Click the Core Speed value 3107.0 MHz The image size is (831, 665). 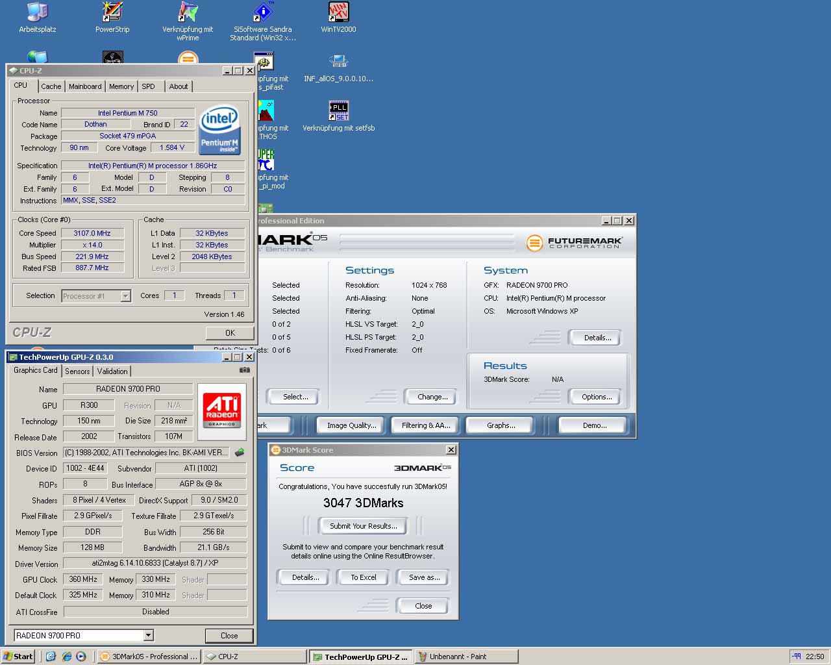(92, 233)
